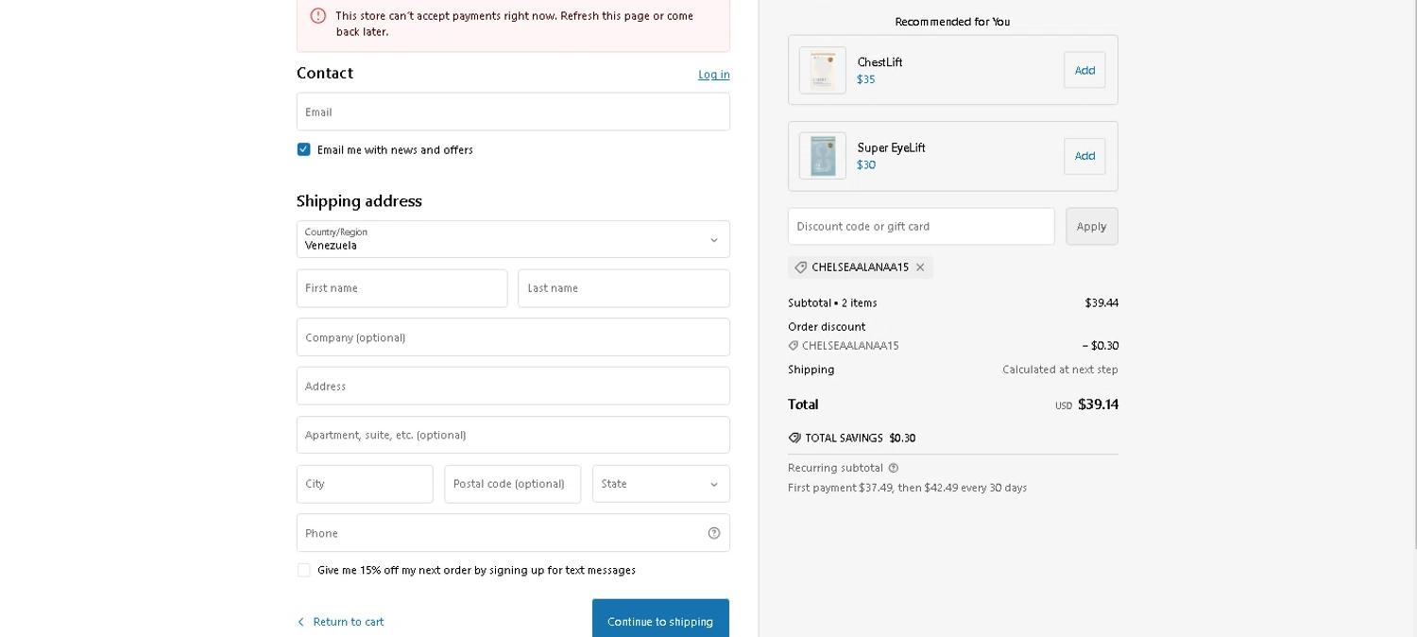Image resolution: width=1417 pixels, height=637 pixels.
Task: Click the recurring subtotal info icon
Action: (894, 468)
